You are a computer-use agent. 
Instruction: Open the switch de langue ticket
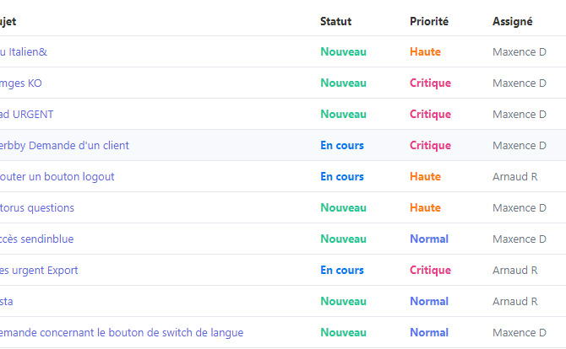coord(122,333)
